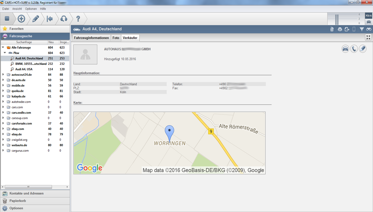
Task: Select the cargurus.com folder row
Action: [x=35, y=150]
